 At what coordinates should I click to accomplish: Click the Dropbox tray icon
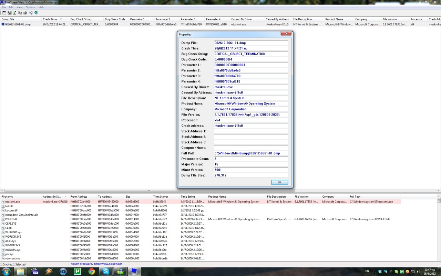coord(380,272)
